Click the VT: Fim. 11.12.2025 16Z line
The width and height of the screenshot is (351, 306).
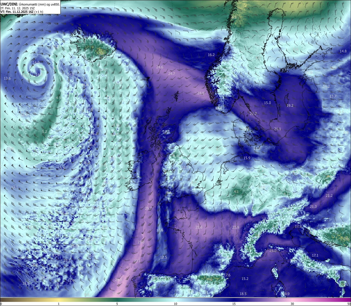point(22,12)
